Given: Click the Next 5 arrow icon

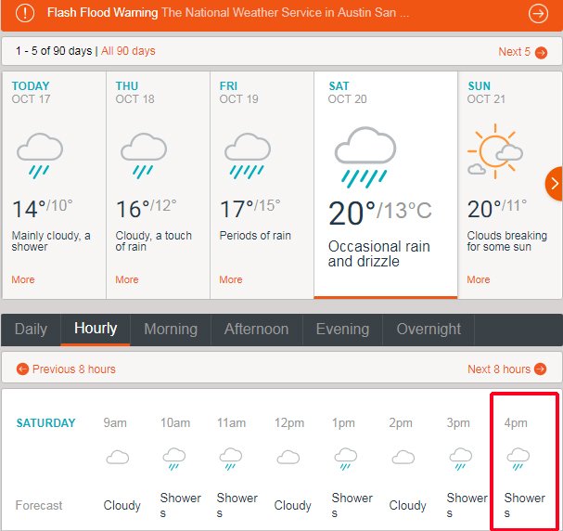Looking at the screenshot, I should pyautogui.click(x=541, y=53).
